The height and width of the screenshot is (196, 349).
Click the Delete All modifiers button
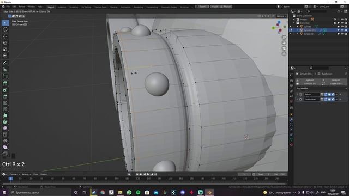pyautogui.click(x=334, y=80)
